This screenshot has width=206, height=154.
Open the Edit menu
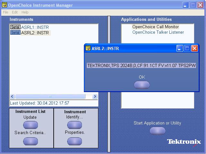coord(15,12)
